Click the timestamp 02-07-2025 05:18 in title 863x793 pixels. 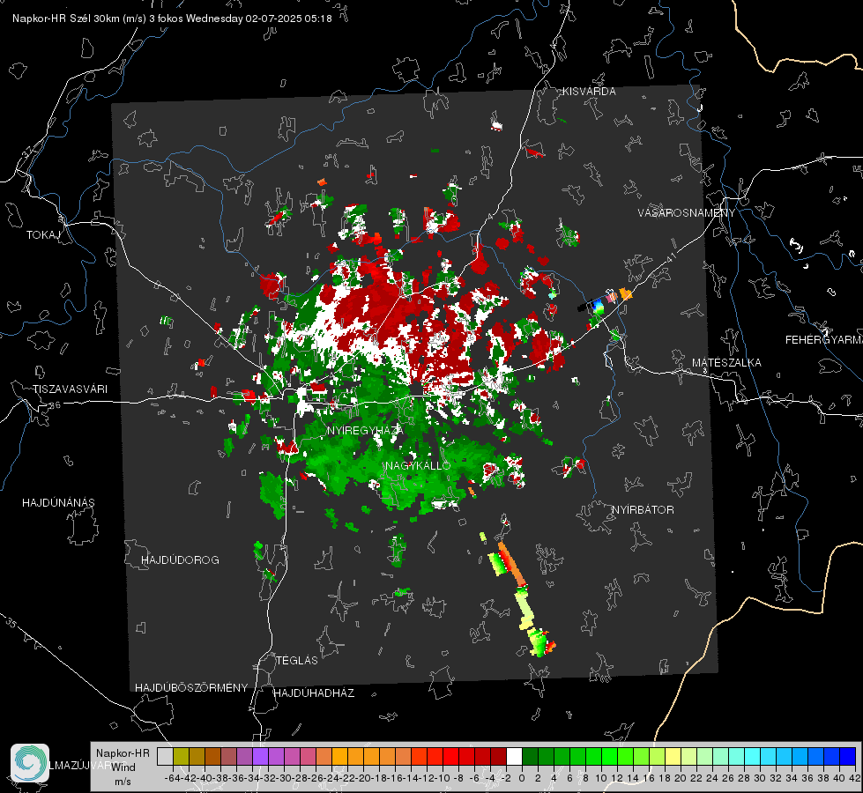tap(288, 19)
